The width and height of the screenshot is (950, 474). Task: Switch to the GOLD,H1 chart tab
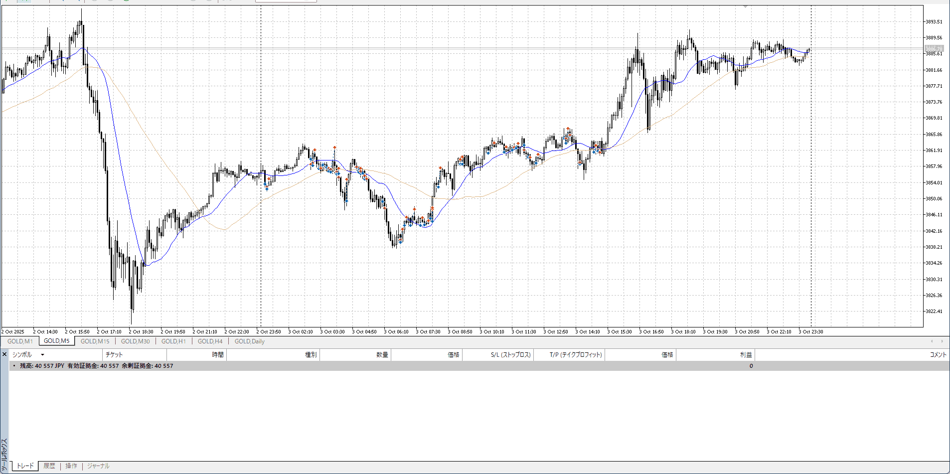[173, 341]
